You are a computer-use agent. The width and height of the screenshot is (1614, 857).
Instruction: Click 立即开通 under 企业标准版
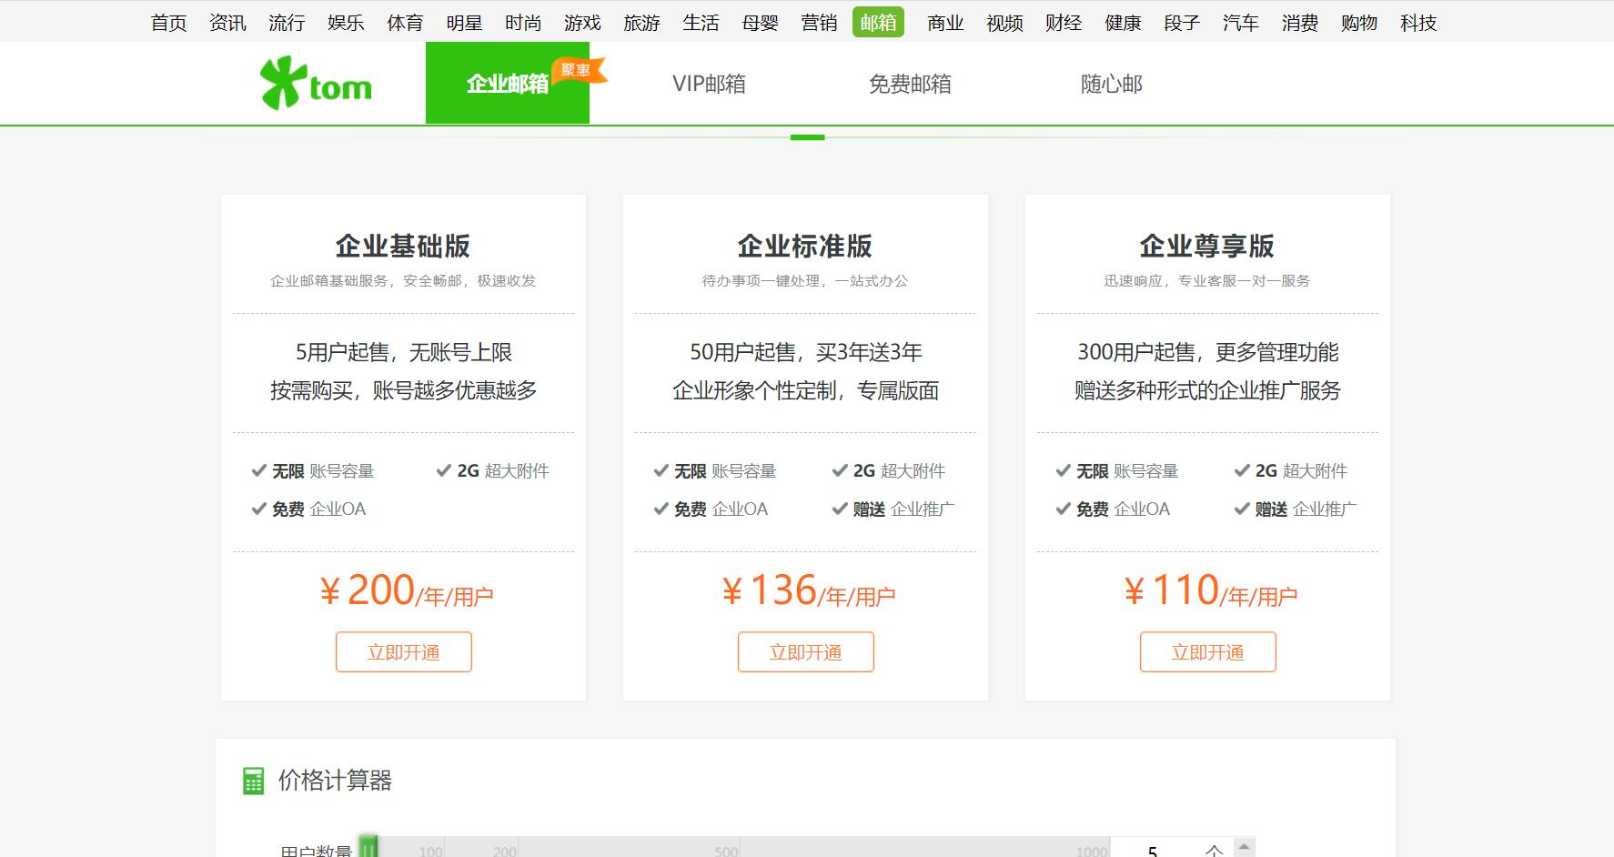click(x=805, y=651)
